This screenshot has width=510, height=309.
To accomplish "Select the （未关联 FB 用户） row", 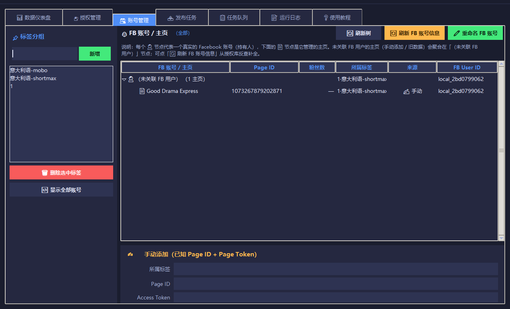I will tap(310, 79).
